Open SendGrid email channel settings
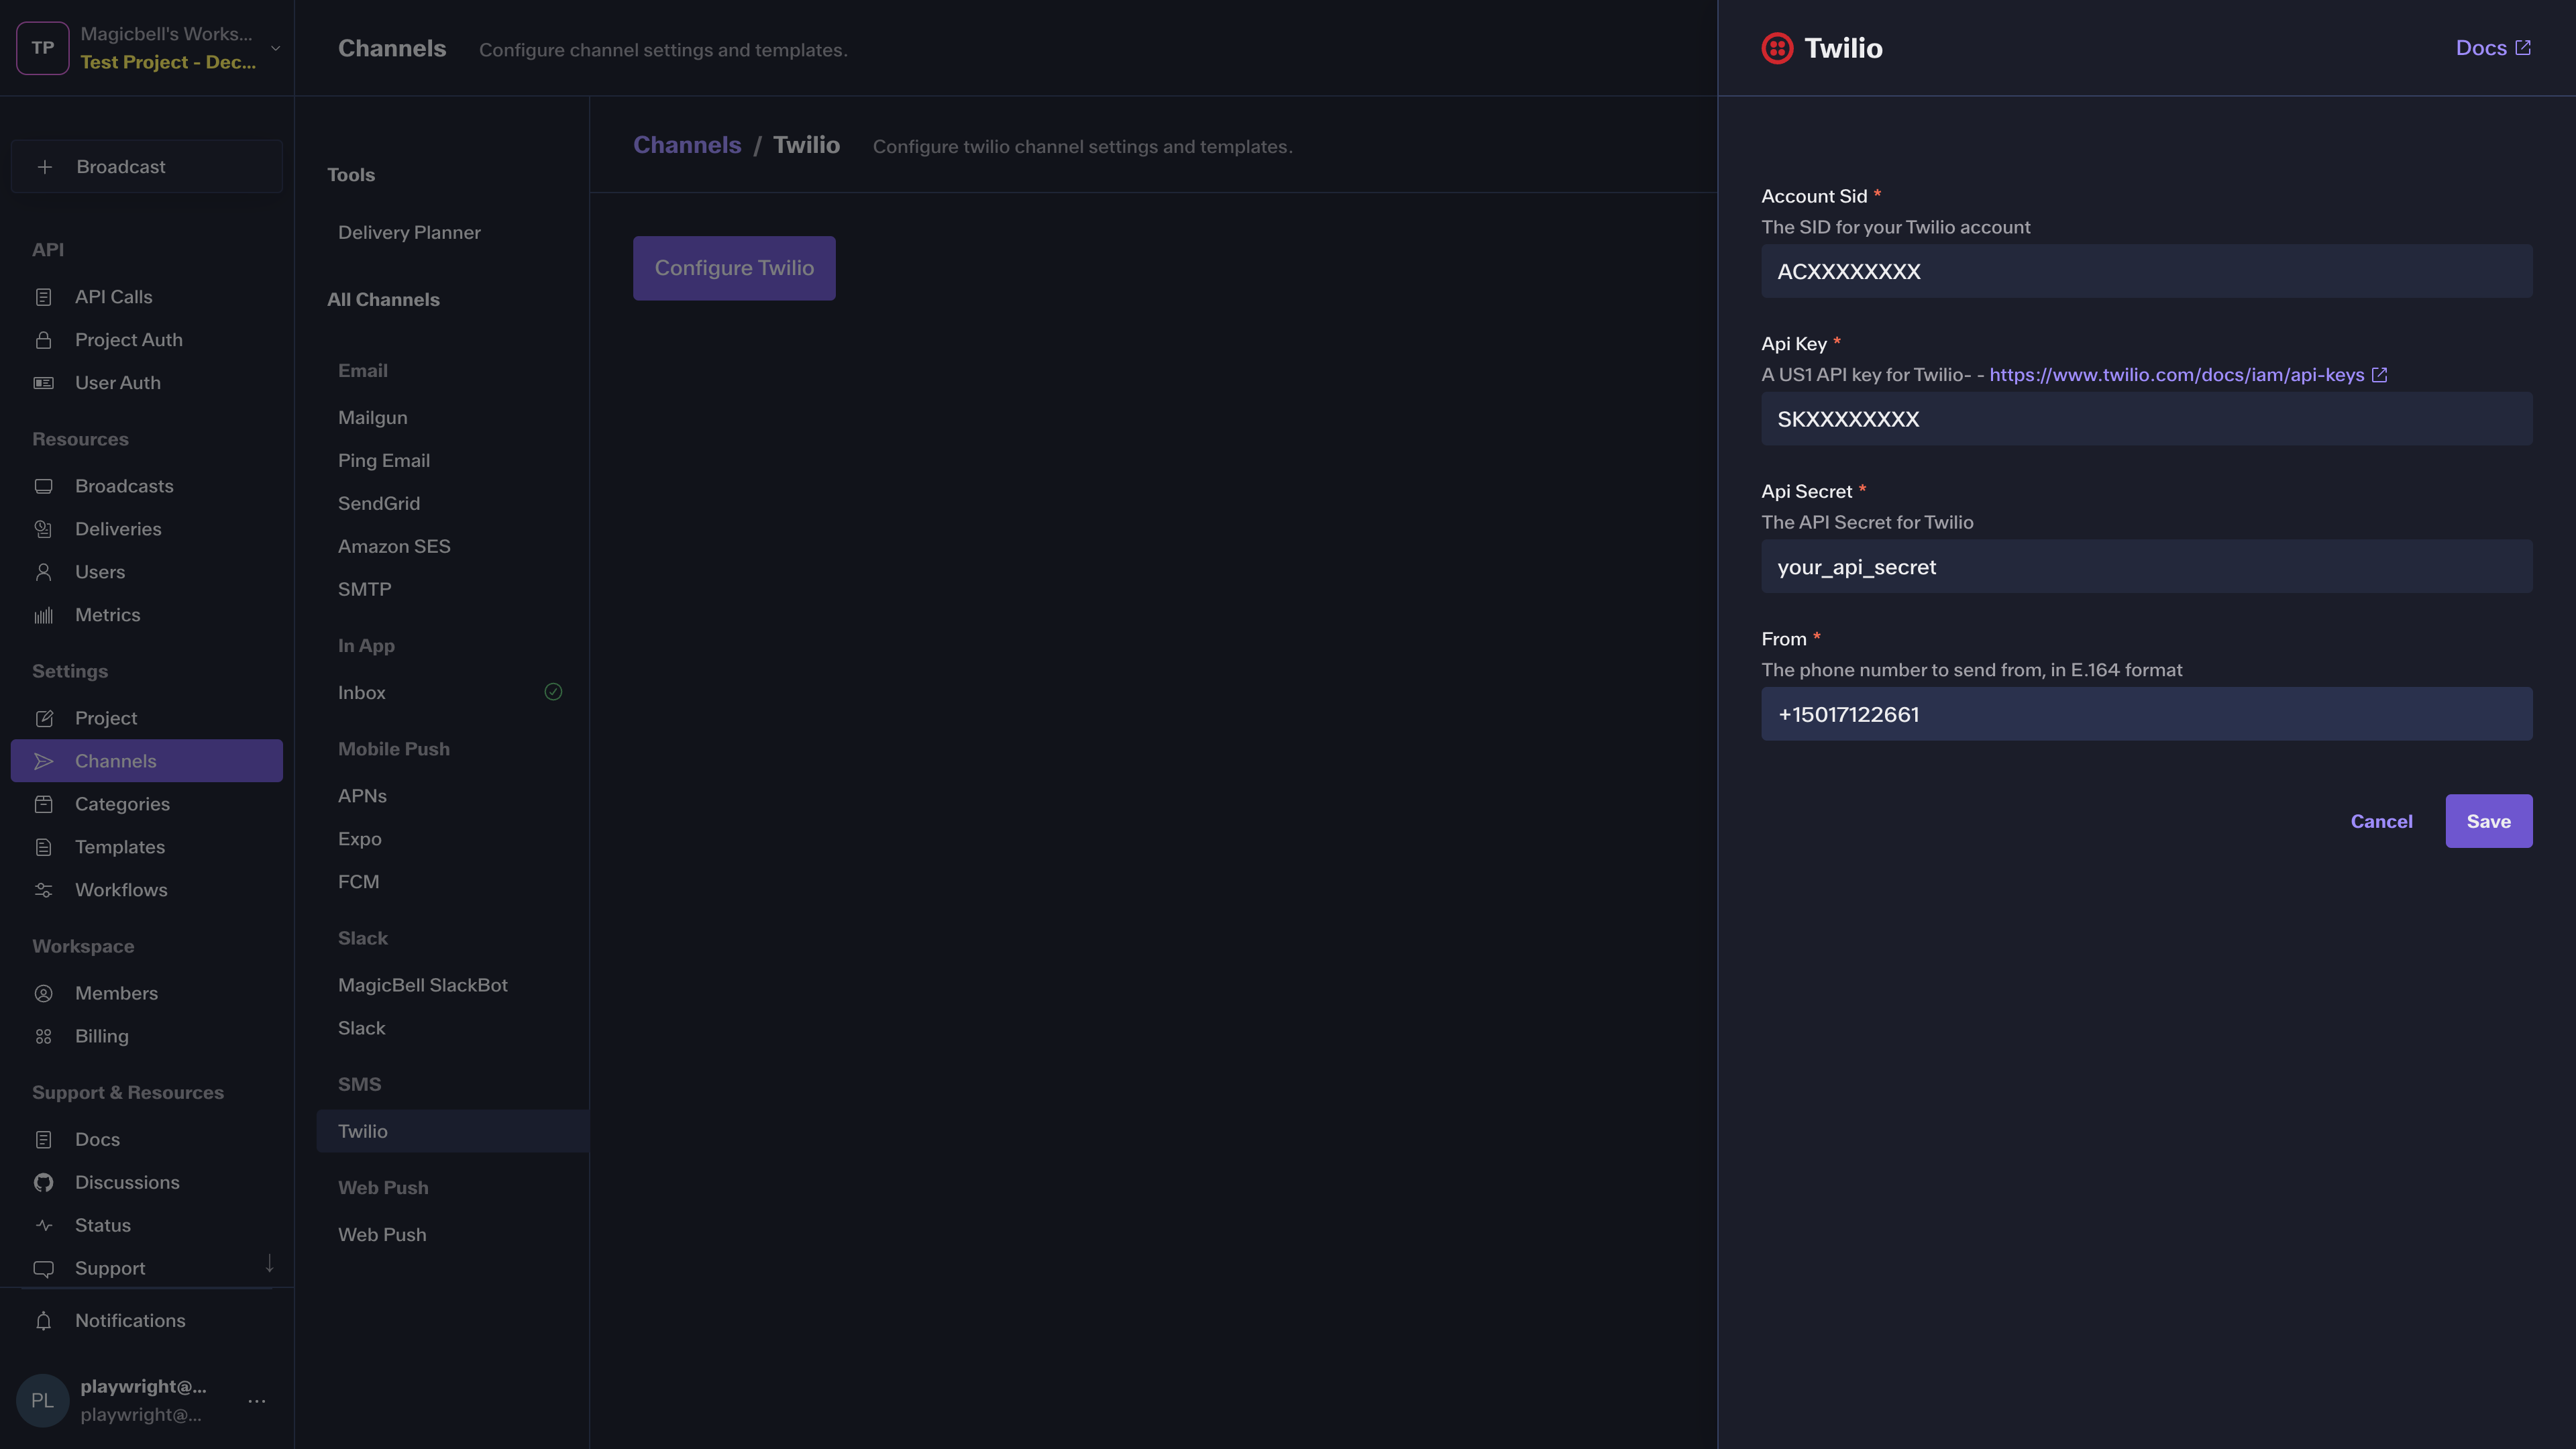This screenshot has height=1449, width=2576. [379, 503]
